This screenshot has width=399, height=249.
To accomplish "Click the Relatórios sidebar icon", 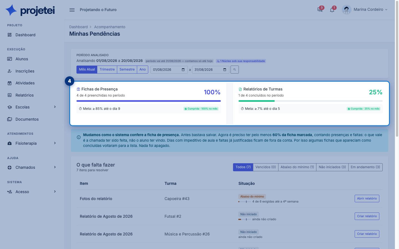I will pos(10,95).
